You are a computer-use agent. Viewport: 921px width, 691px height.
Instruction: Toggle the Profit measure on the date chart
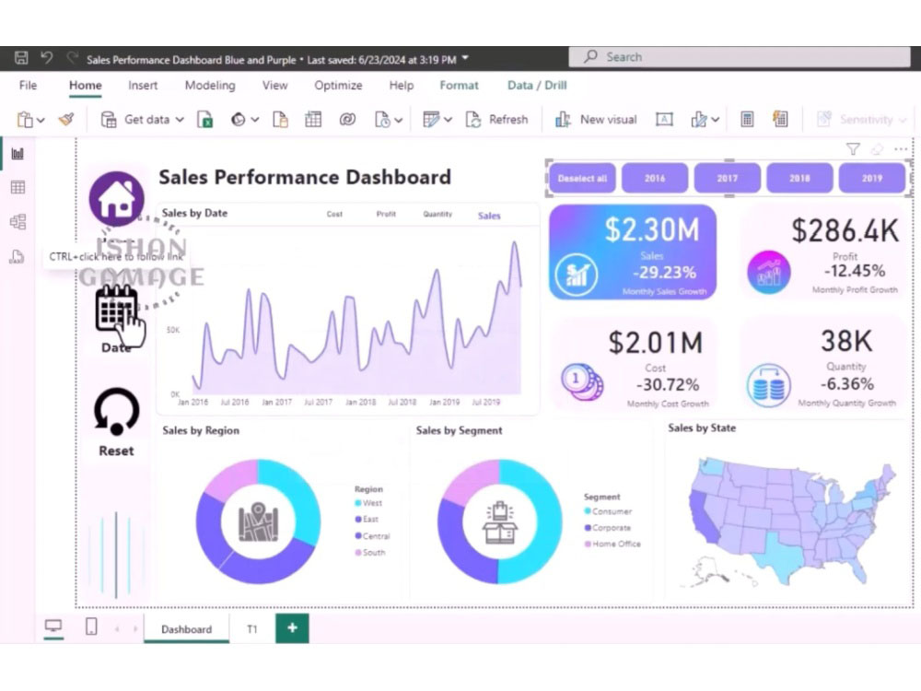(x=386, y=215)
